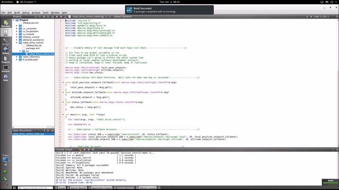Open the Search Results pane
339x190 pixels.
click(x=77, y=188)
